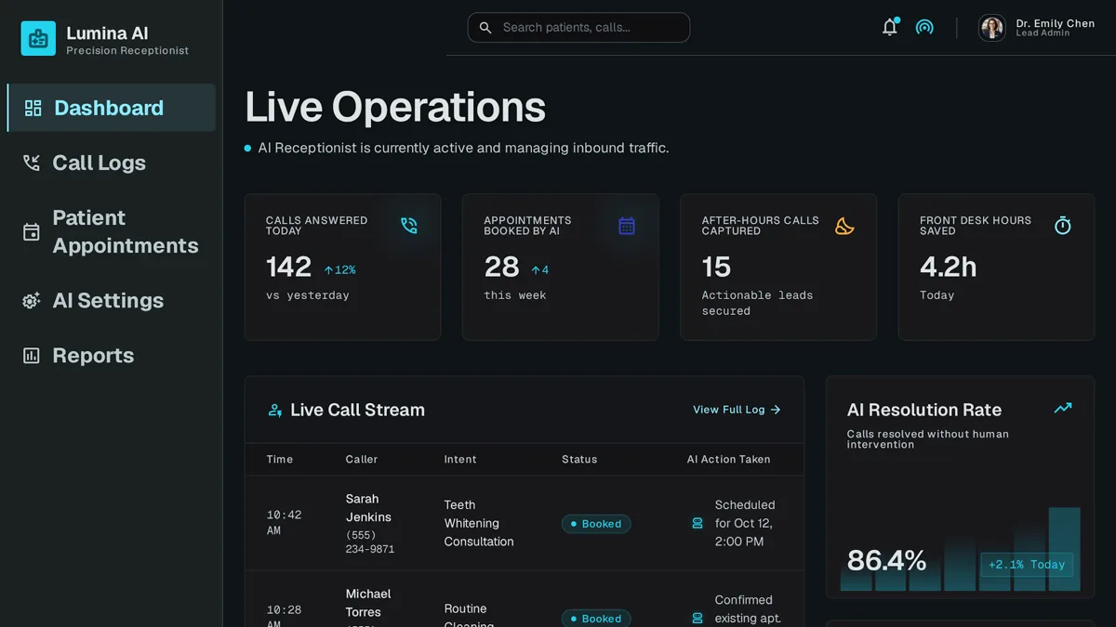Image resolution: width=1116 pixels, height=627 pixels.
Task: Select the Appointments Booked by AI card
Action: [x=561, y=268]
